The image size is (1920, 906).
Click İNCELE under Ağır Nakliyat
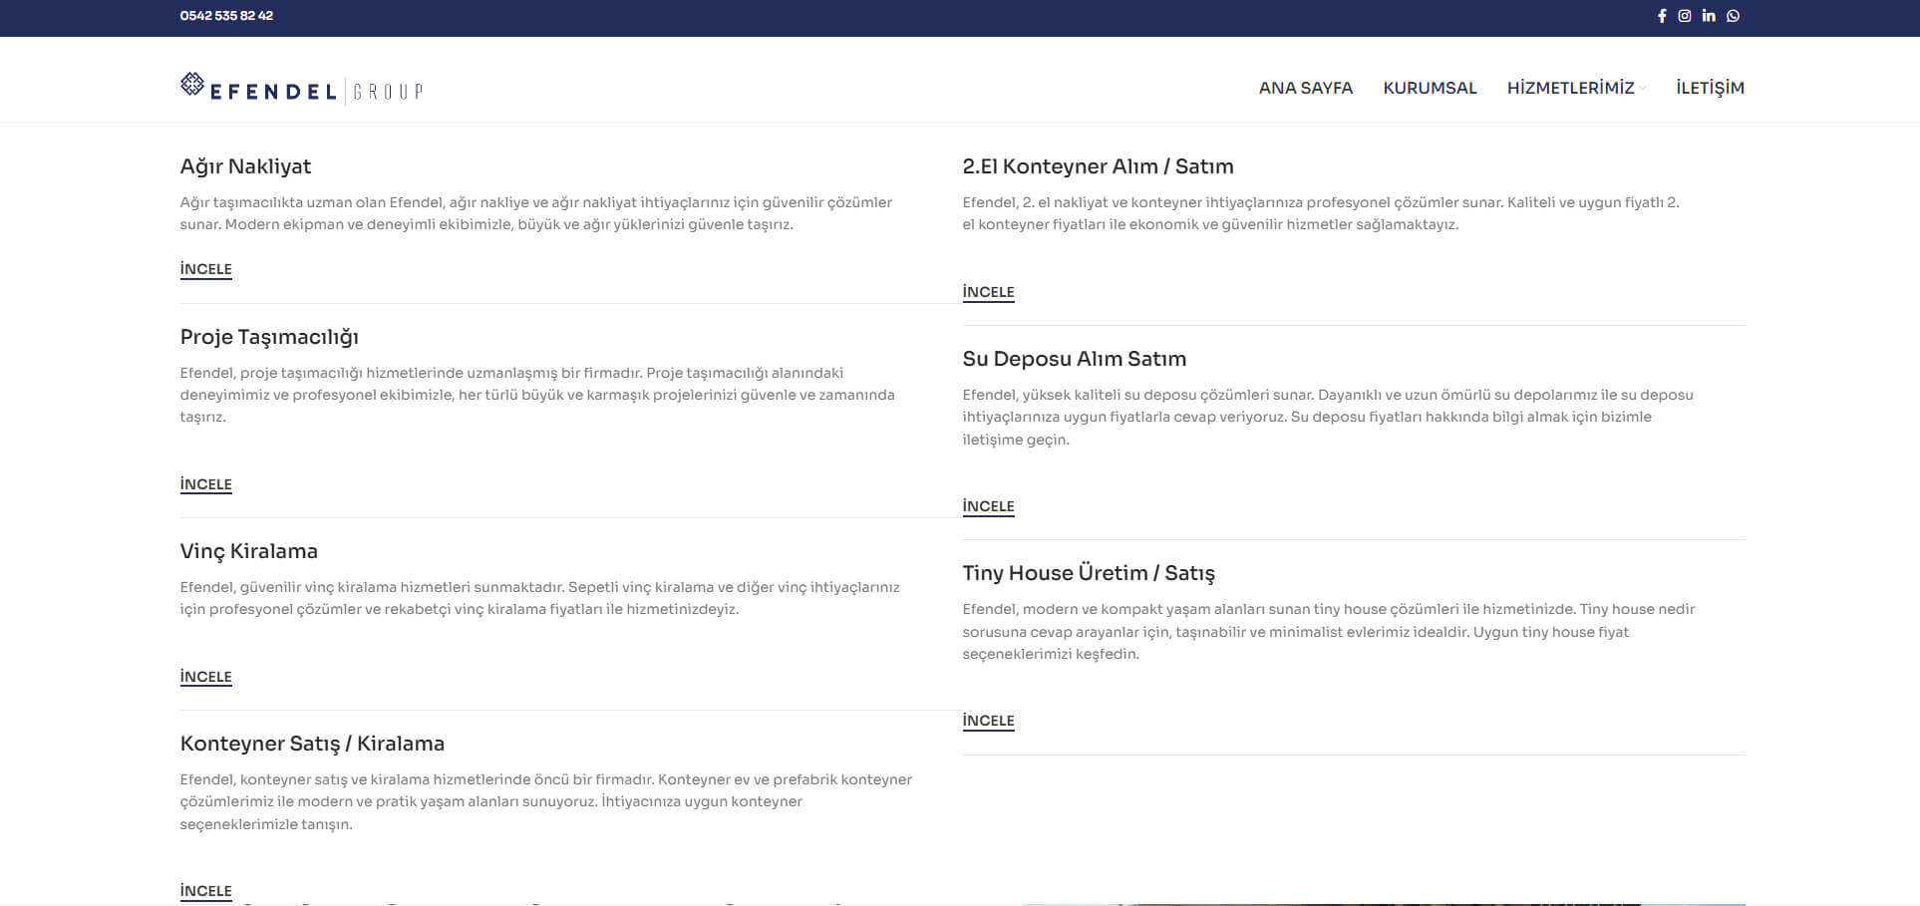(x=205, y=269)
